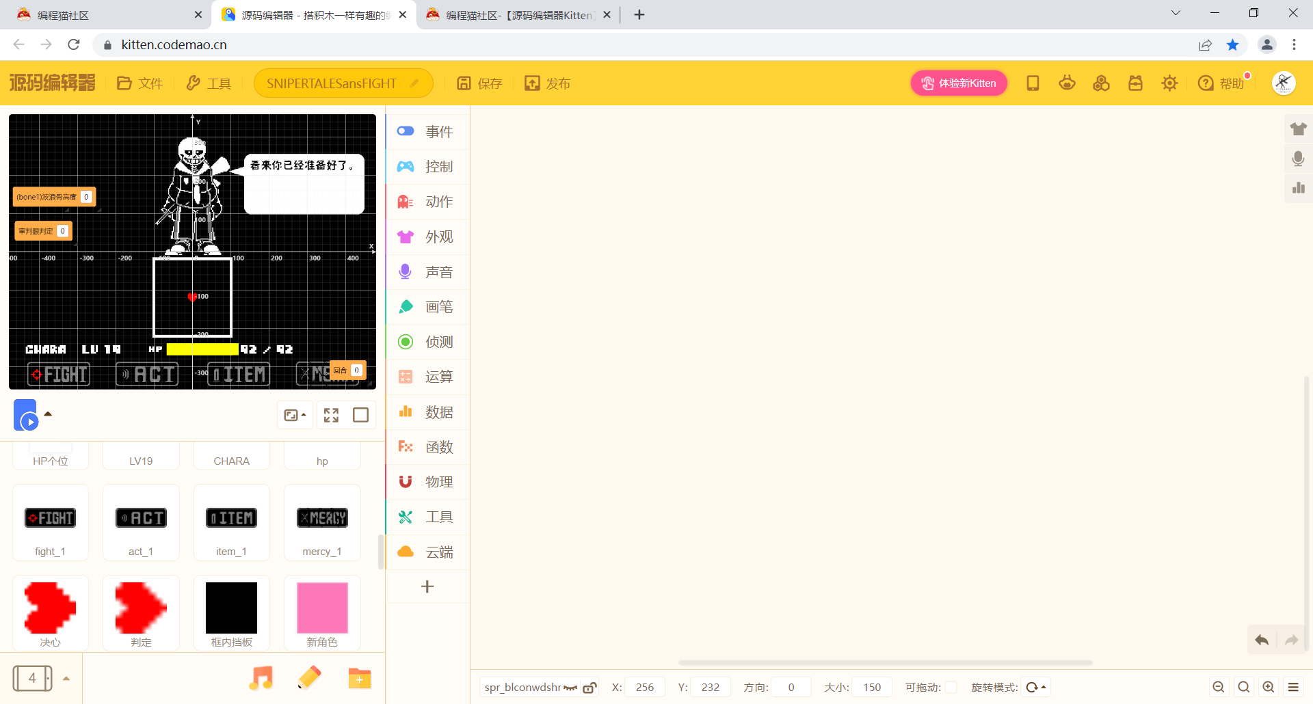Toggle the sprite lock icon
This screenshot has width=1313, height=704.
tap(589, 688)
